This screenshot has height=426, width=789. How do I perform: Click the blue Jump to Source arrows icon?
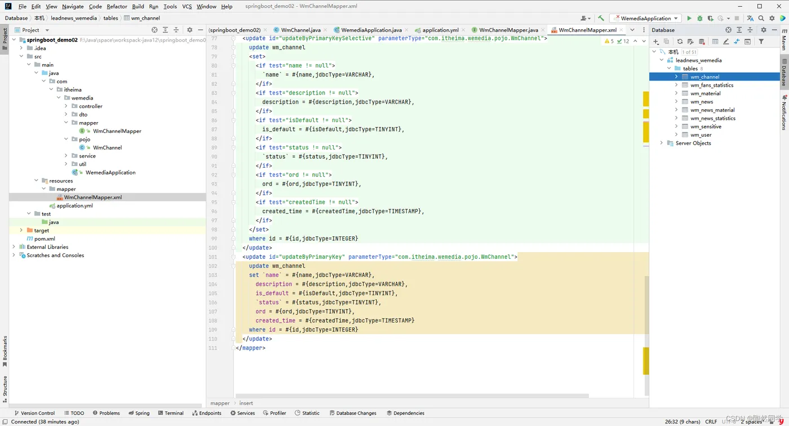737,42
